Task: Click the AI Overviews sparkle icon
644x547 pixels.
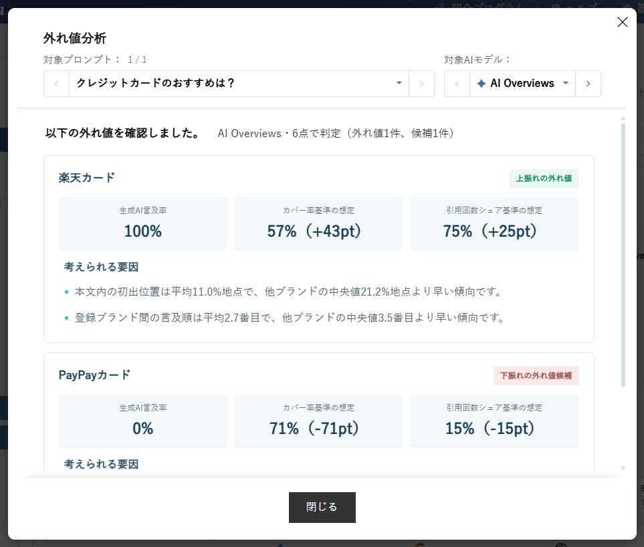Action: pyautogui.click(x=481, y=84)
